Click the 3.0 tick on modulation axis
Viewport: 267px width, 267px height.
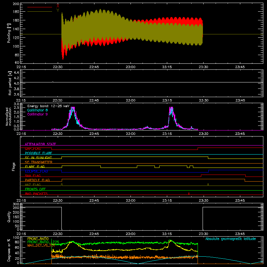tap(16, 104)
